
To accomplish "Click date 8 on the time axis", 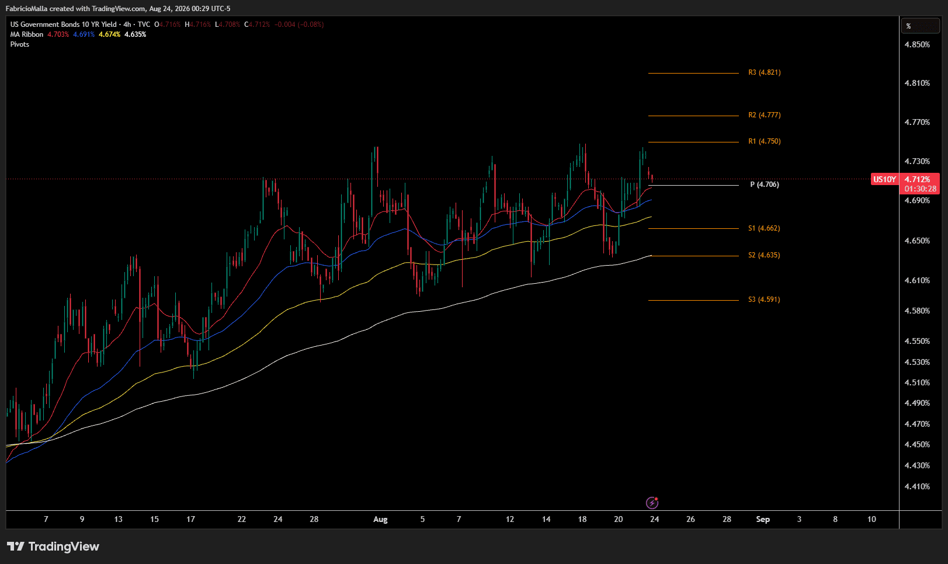I will [835, 519].
